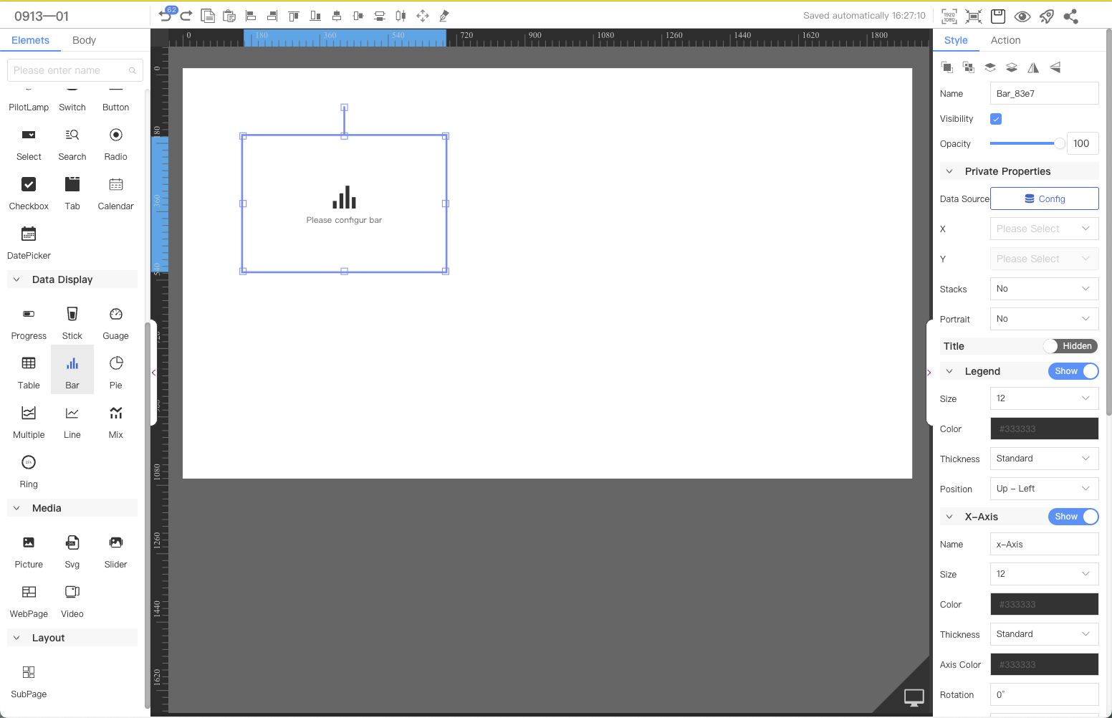Select the Pie chart element
1112x718 pixels.
pyautogui.click(x=115, y=370)
